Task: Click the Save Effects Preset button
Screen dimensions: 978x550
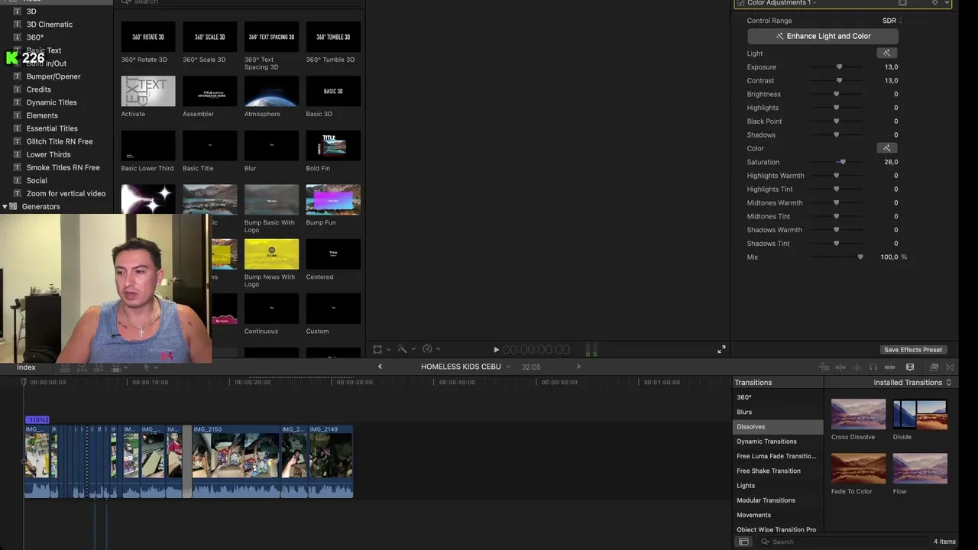Action: point(913,350)
